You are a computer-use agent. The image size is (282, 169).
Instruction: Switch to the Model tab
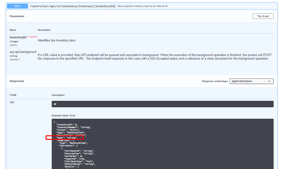click(x=72, y=116)
